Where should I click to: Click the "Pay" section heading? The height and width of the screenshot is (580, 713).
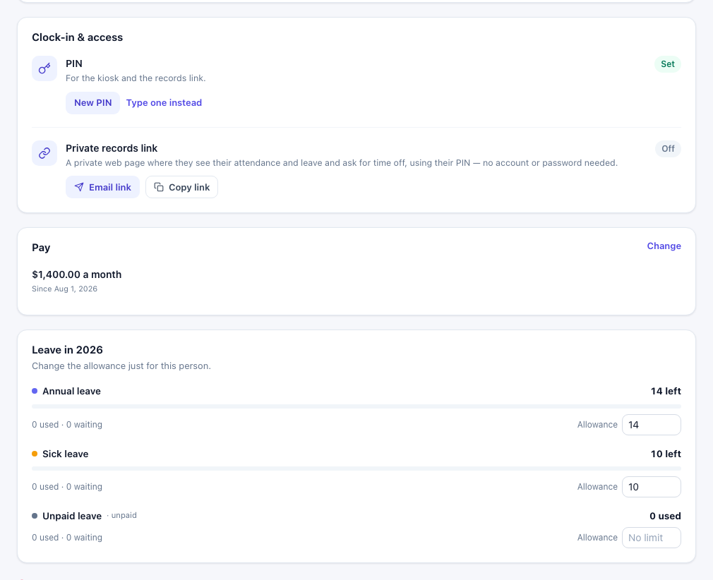[41, 248]
